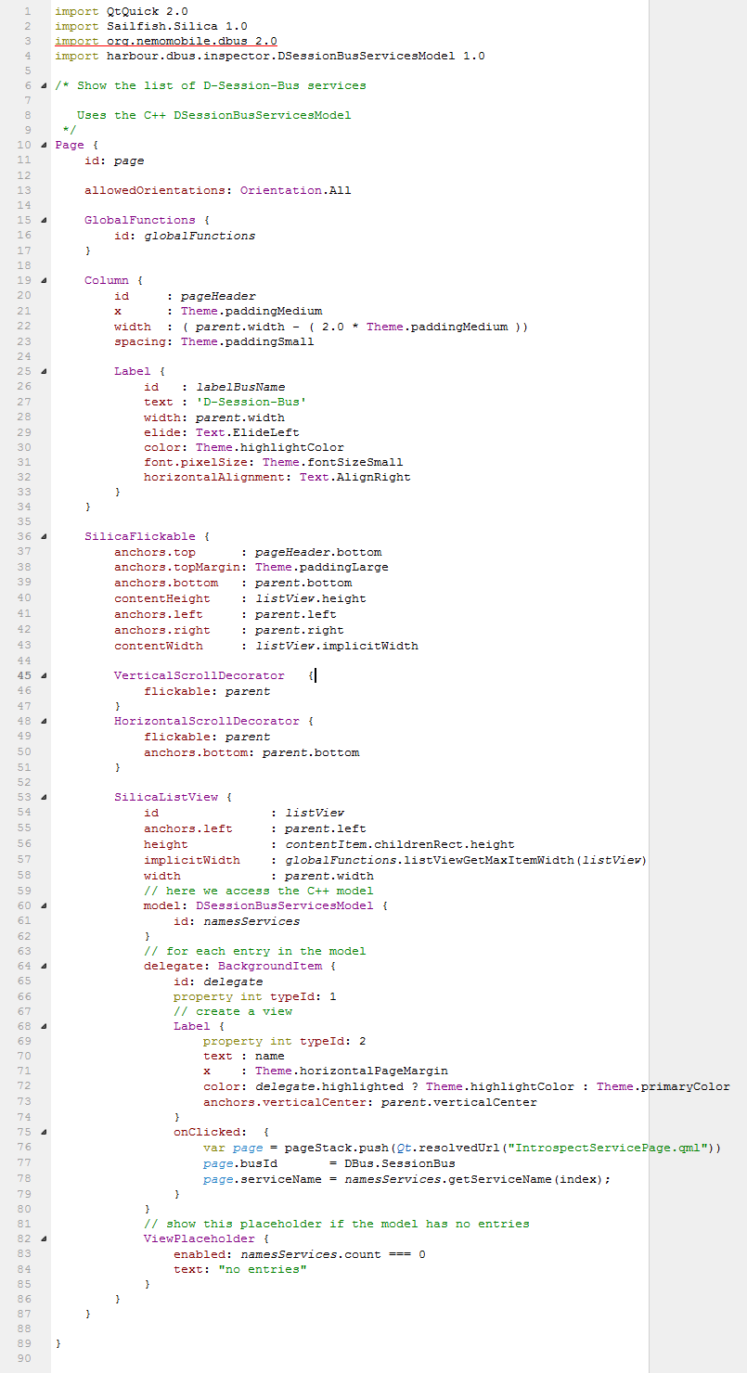Image resolution: width=747 pixels, height=1373 pixels.
Task: Collapse the HorizontalScrollDecorator fold at line 48
Action: coord(44,721)
